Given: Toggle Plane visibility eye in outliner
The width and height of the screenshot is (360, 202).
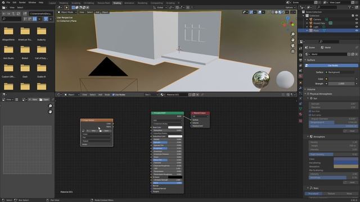Looking at the screenshot, I should 357,30.
